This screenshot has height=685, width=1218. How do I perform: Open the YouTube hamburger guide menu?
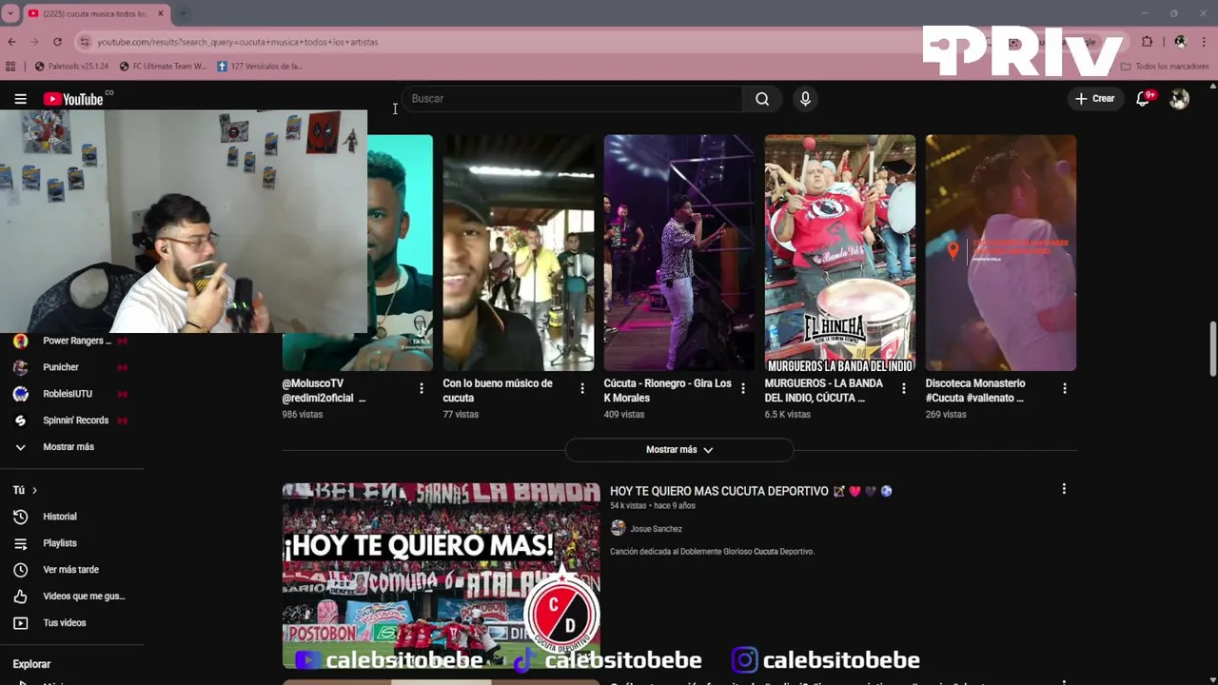pyautogui.click(x=20, y=99)
